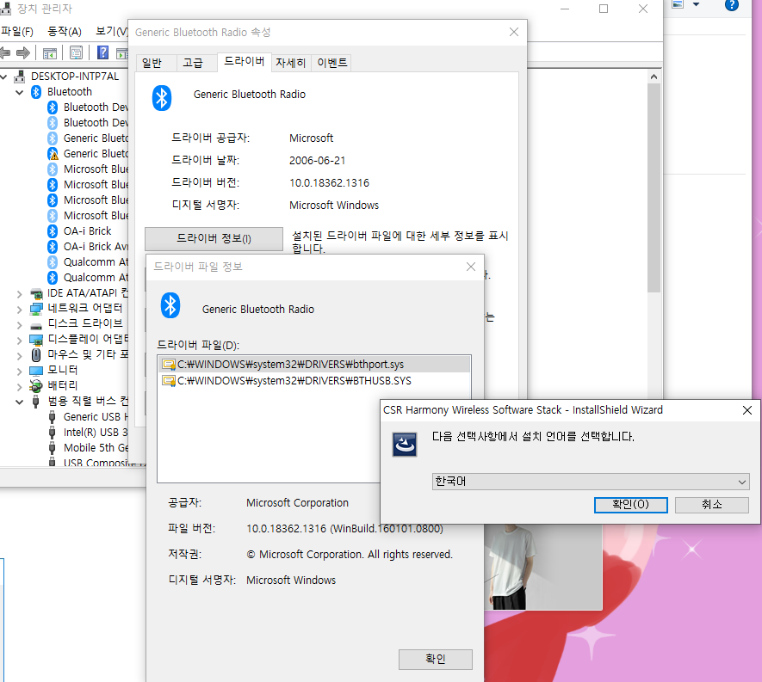The image size is (762, 682).
Task: Click DESKTOP-INTP7AL computer node
Action: click(x=74, y=77)
